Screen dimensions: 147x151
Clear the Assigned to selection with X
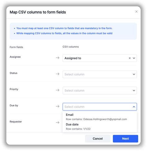tap(130, 58)
